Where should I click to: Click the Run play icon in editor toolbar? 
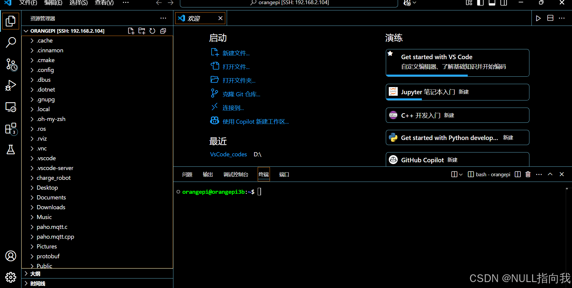[x=538, y=18]
